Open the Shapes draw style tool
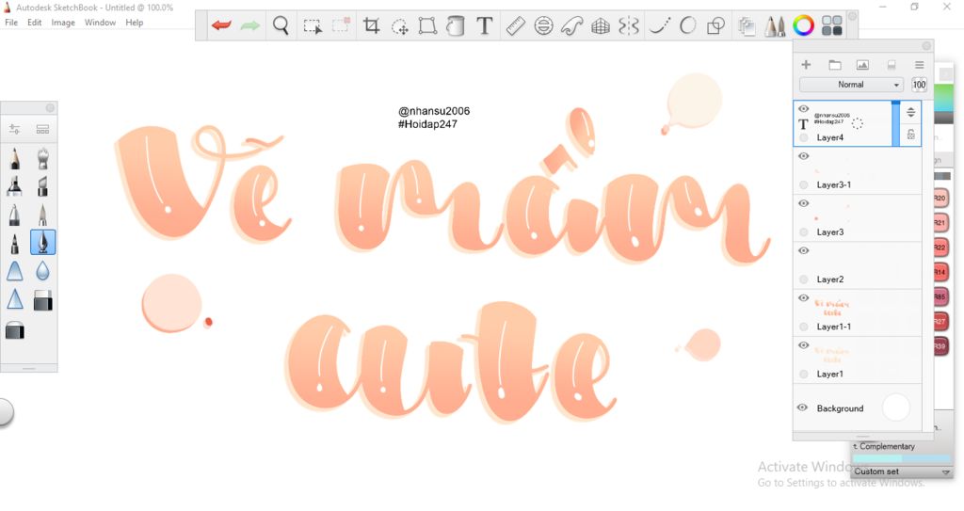This screenshot has height=511, width=964. 715,25
